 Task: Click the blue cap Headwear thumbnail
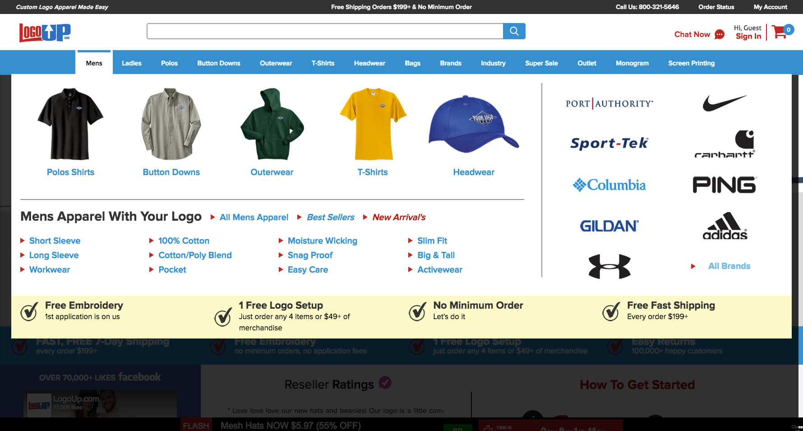tap(473, 124)
